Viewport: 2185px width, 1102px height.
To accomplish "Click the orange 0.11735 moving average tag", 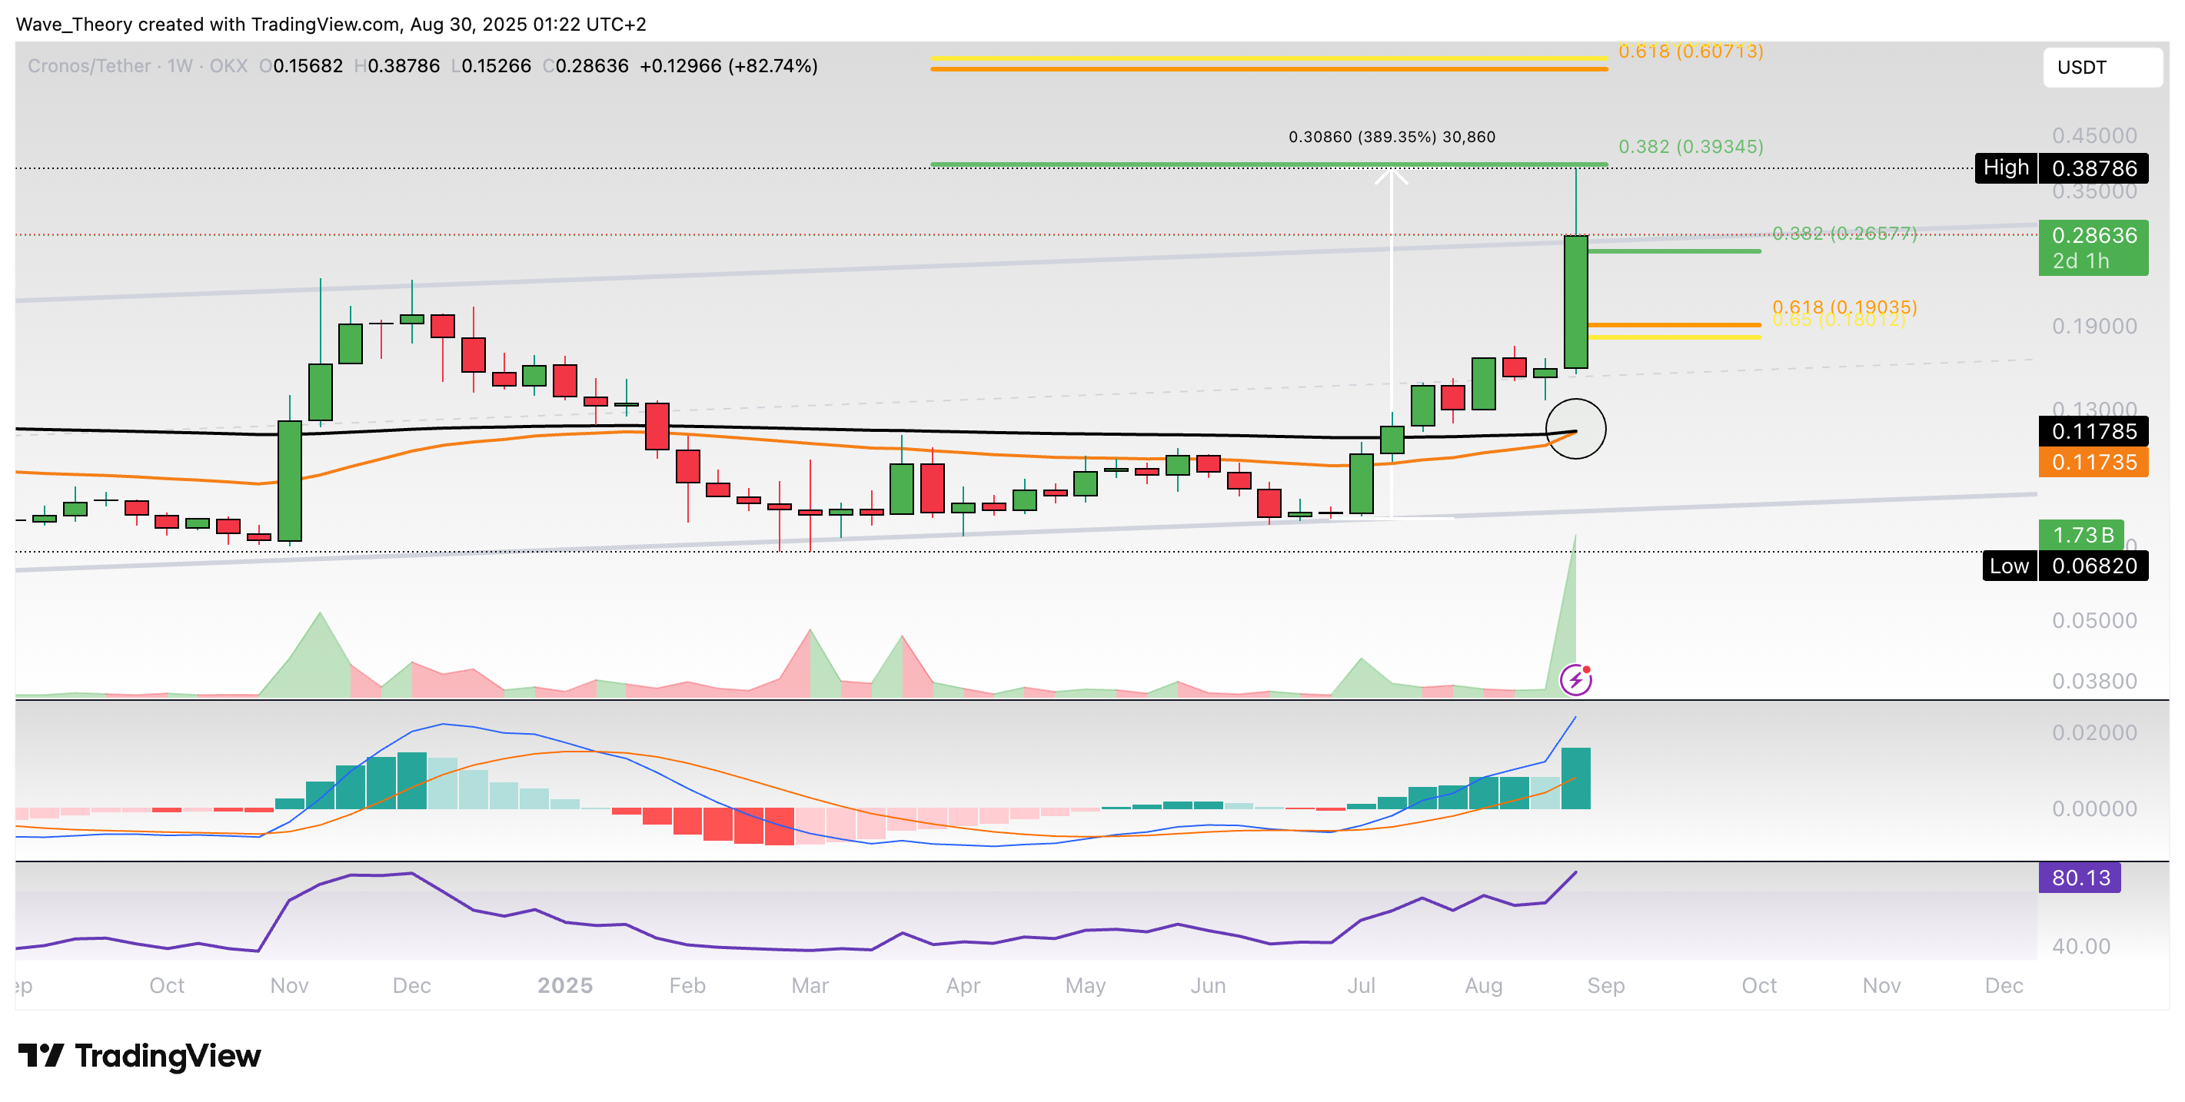I will coord(2093,462).
